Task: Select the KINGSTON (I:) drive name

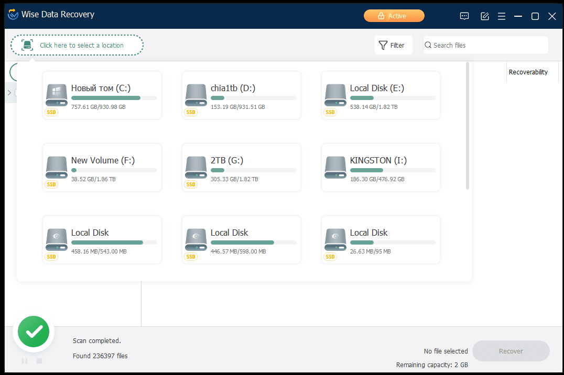Action: pos(378,160)
